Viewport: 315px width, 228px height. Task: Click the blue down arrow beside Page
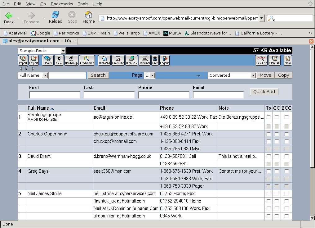tap(198, 76)
